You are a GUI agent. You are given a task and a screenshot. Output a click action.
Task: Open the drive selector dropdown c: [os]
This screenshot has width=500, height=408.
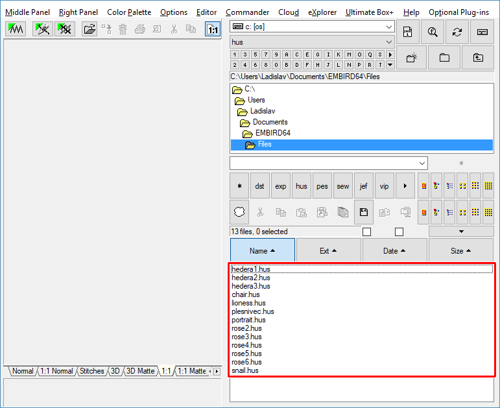click(x=312, y=27)
